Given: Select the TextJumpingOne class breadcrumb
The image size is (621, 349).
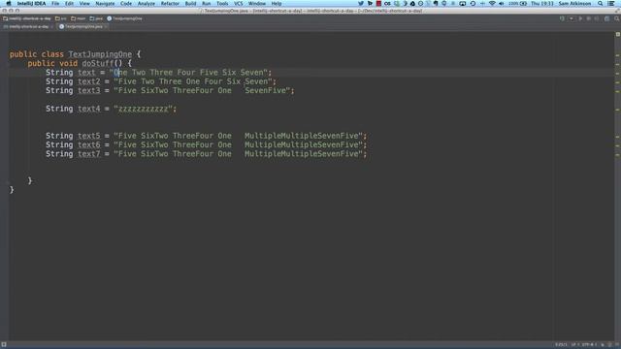Looking at the screenshot, I should coord(124,18).
